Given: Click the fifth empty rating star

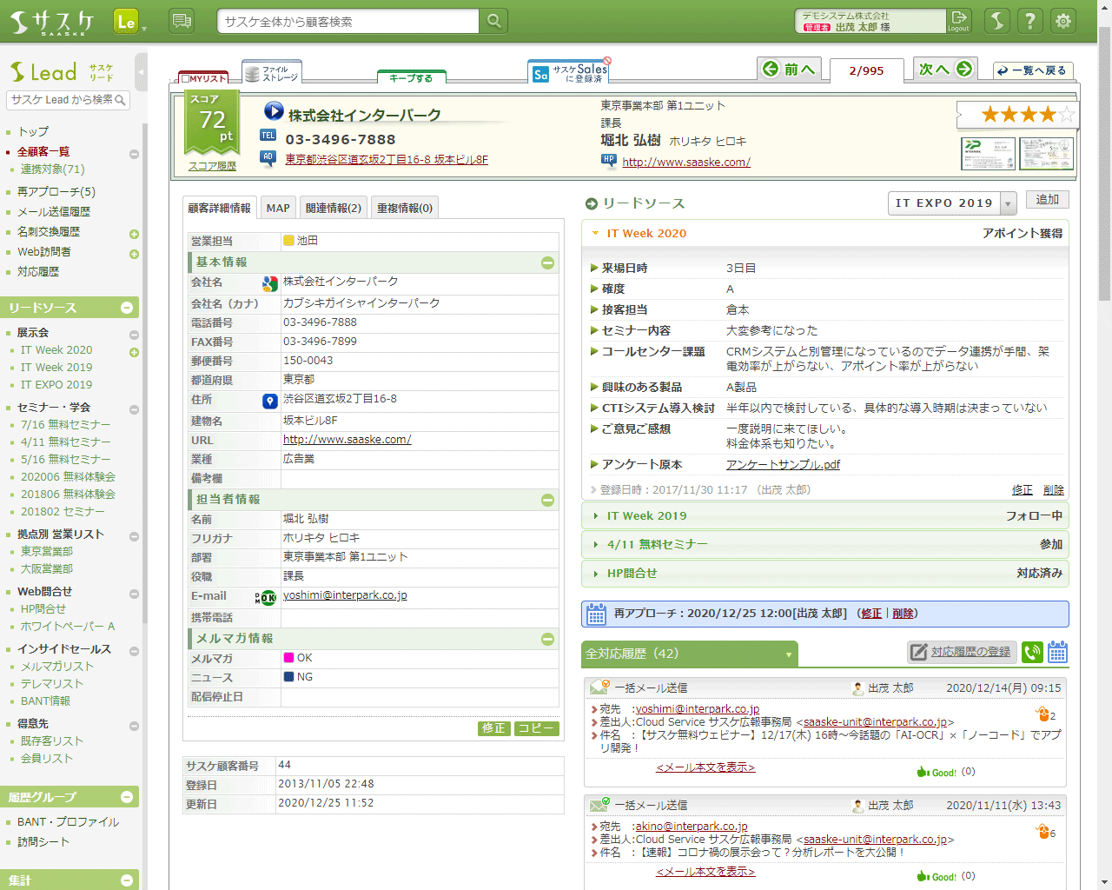Looking at the screenshot, I should [x=1067, y=114].
